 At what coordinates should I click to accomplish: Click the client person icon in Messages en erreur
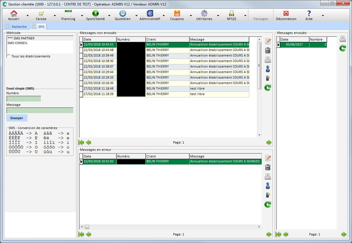point(268,186)
